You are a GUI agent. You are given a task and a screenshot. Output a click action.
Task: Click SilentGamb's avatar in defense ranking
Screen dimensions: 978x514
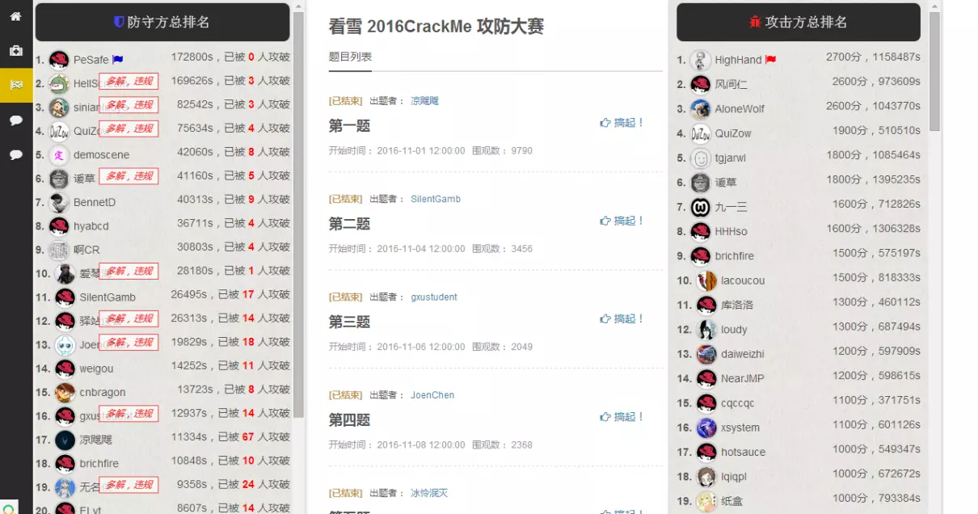pyautogui.click(x=65, y=297)
